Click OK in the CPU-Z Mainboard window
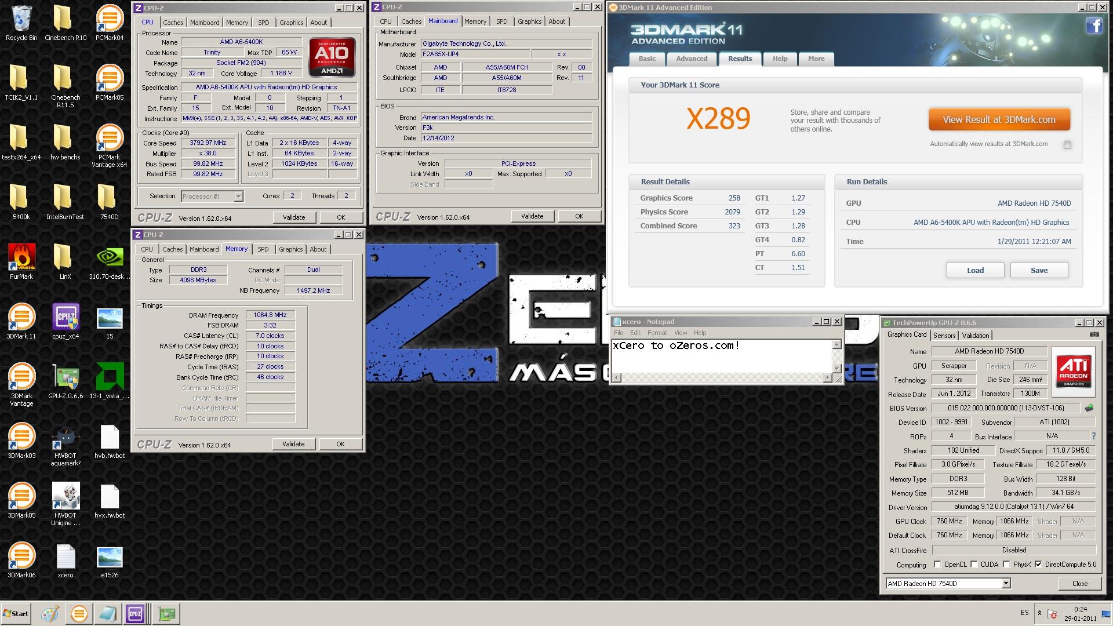This screenshot has width=1113, height=626. (x=579, y=216)
